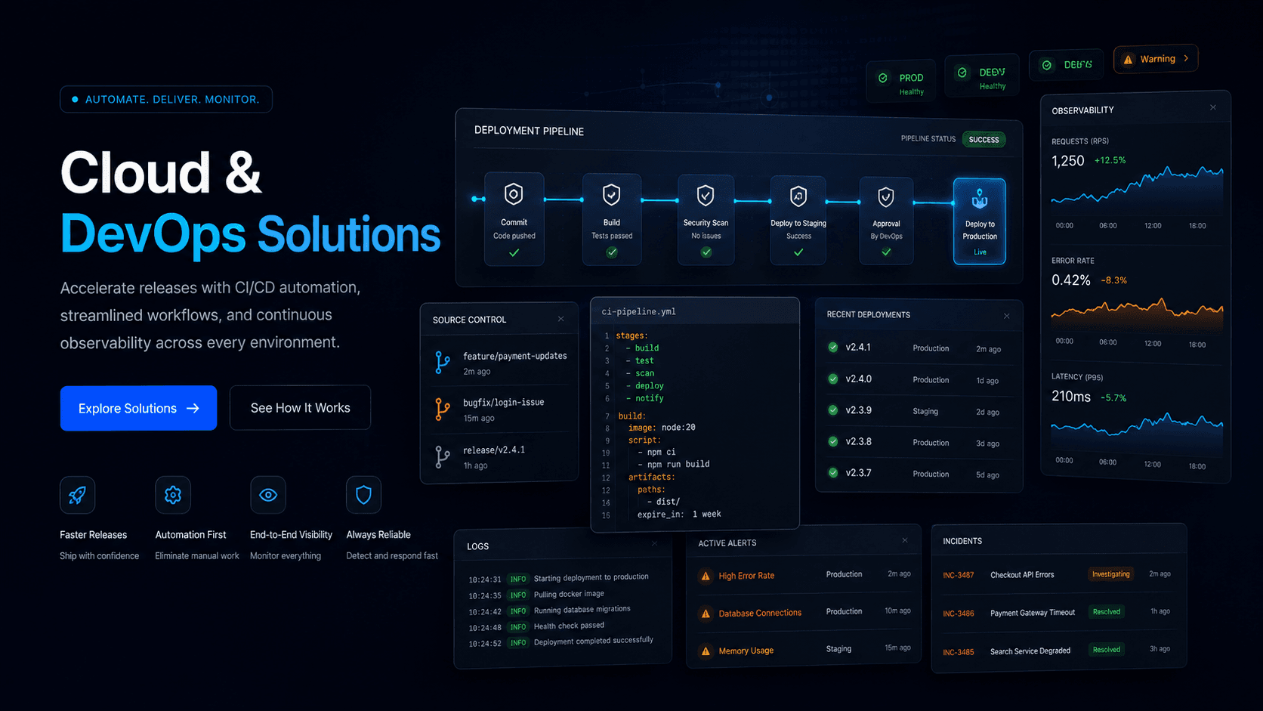Click the 0.42% error rate value
Screen dimensions: 1263x711
1070,280
